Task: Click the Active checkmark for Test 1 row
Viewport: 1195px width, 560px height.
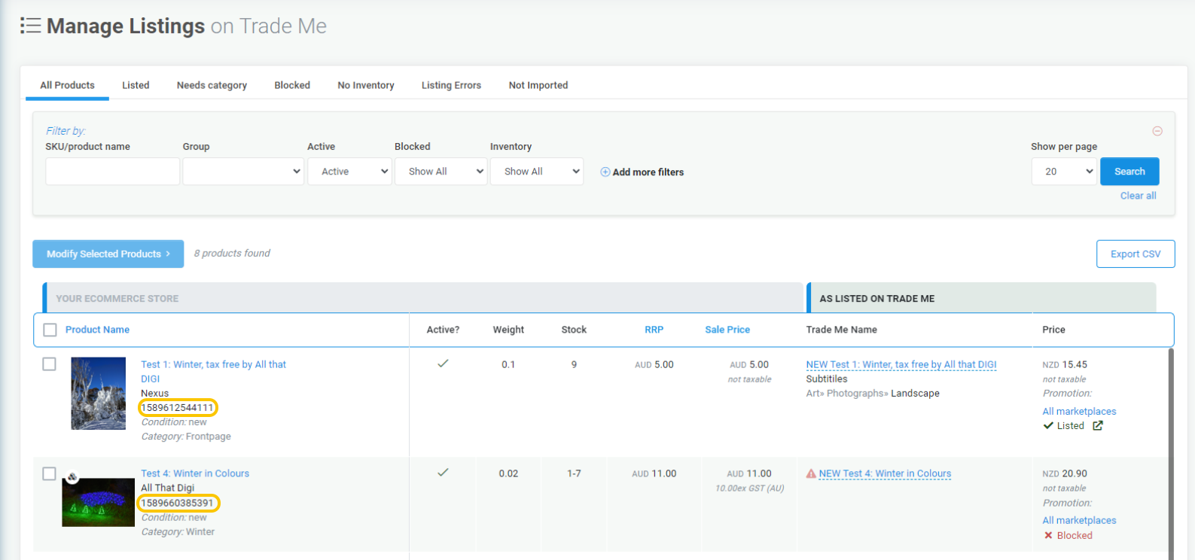Action: [443, 364]
